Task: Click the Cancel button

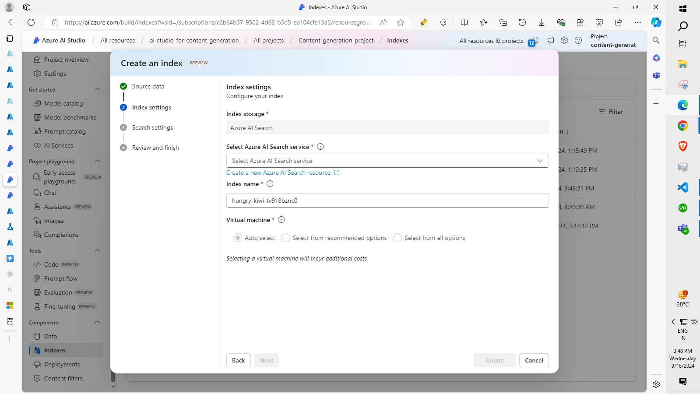Action: (534, 360)
